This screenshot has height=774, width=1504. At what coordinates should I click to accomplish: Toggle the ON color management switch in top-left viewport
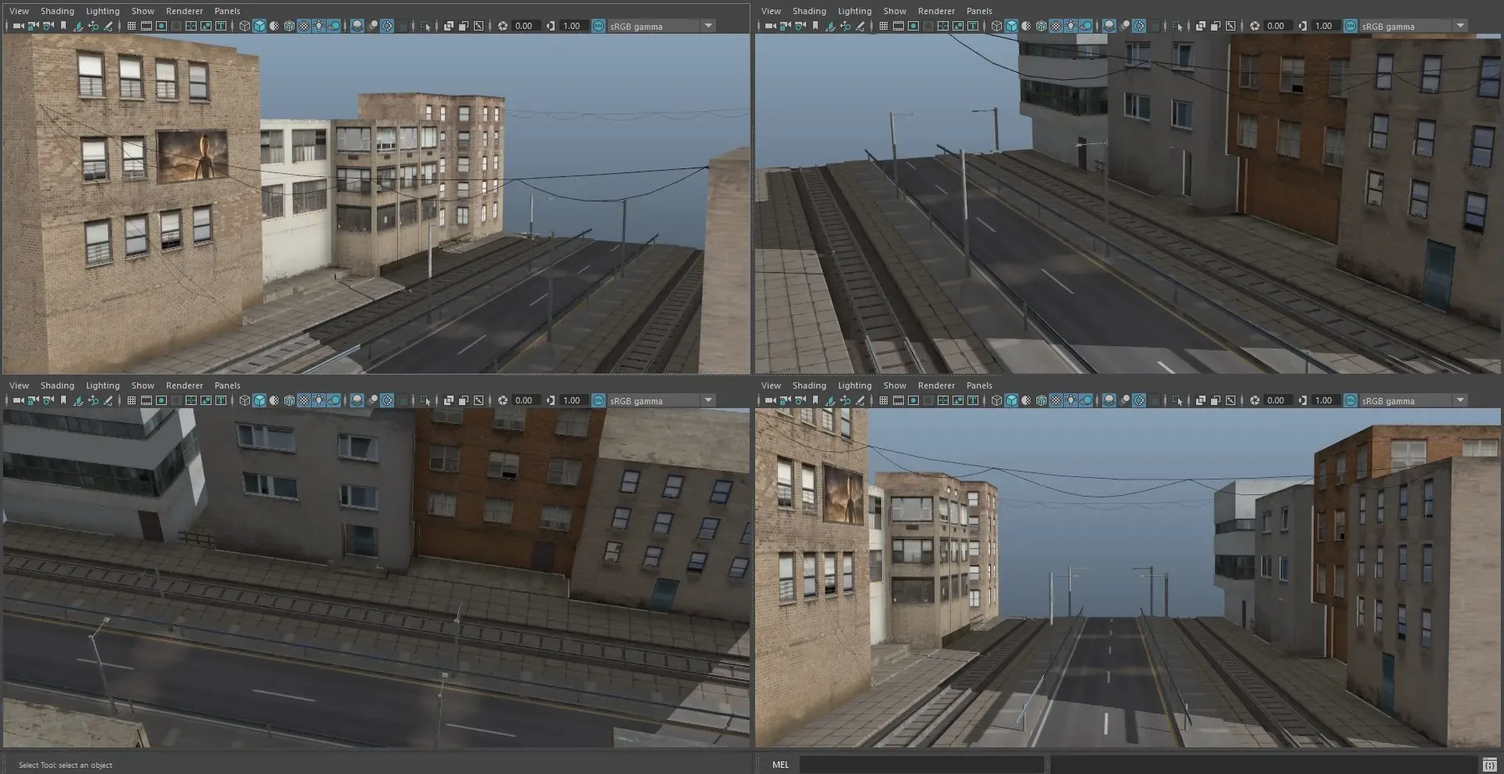(x=599, y=26)
